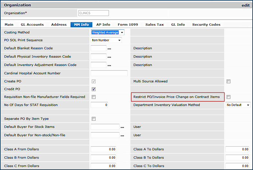The image size is (253, 170).
Task: Open the AP Info tab
Action: click(x=103, y=25)
